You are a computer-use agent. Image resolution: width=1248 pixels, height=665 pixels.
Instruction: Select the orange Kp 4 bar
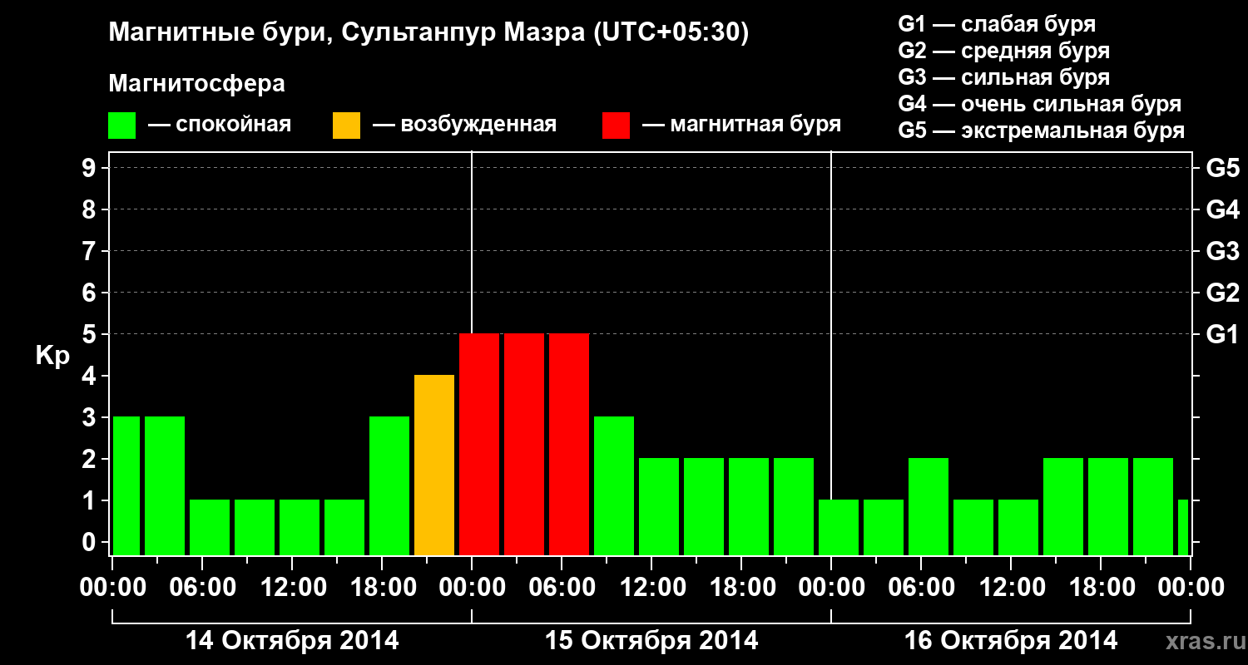(x=434, y=465)
